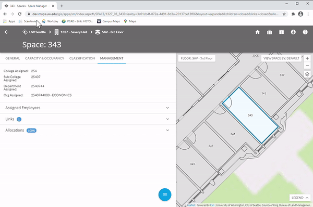Screen dimensions: 313x207
Task: Expand the Legend panel
Action: point(300,198)
